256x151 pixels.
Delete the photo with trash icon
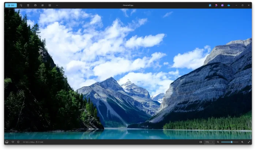tap(28, 5)
